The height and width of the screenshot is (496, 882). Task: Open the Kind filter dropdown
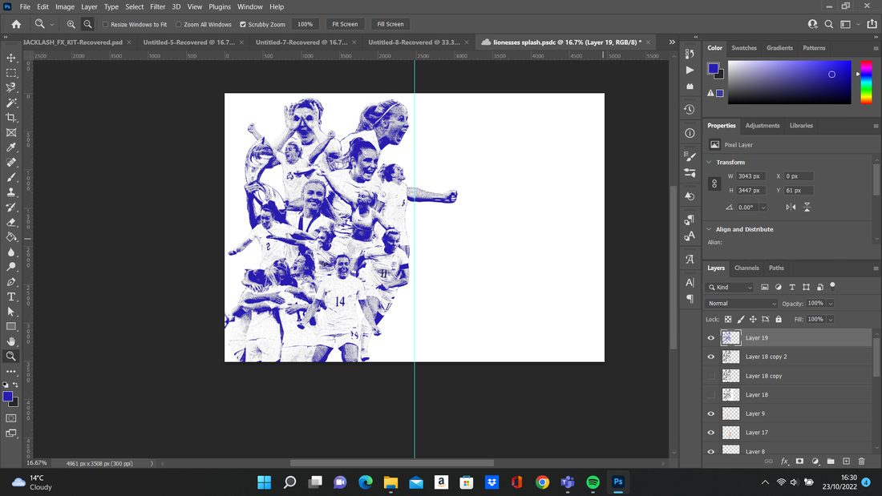[730, 288]
